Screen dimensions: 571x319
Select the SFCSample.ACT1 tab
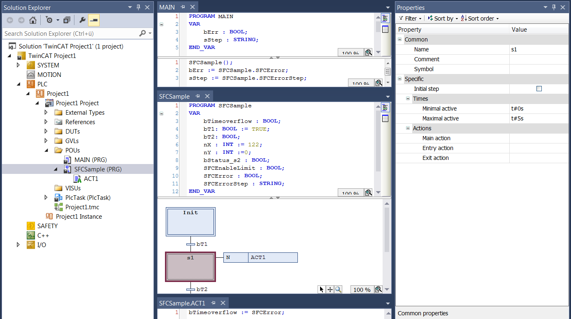click(182, 303)
